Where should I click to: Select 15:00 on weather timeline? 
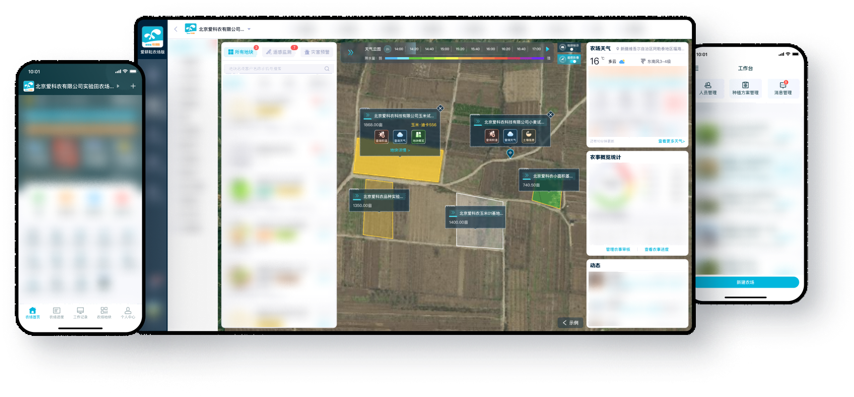pyautogui.click(x=444, y=49)
